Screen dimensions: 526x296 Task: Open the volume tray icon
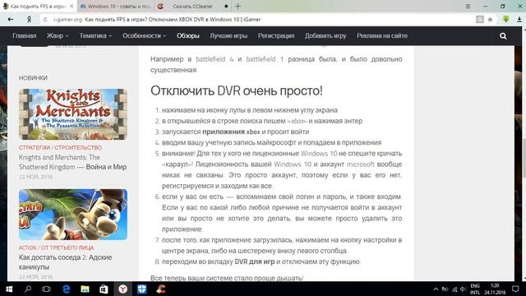[x=464, y=289]
